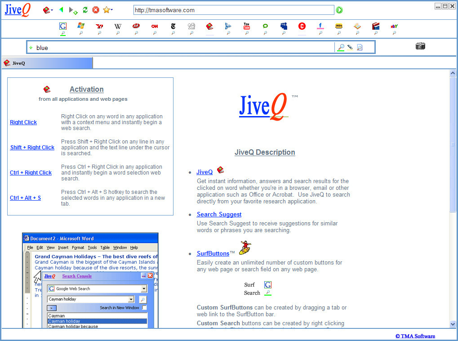This screenshot has height=341, width=458.
Task: Click the scrollbar up arrow
Action: [453, 73]
